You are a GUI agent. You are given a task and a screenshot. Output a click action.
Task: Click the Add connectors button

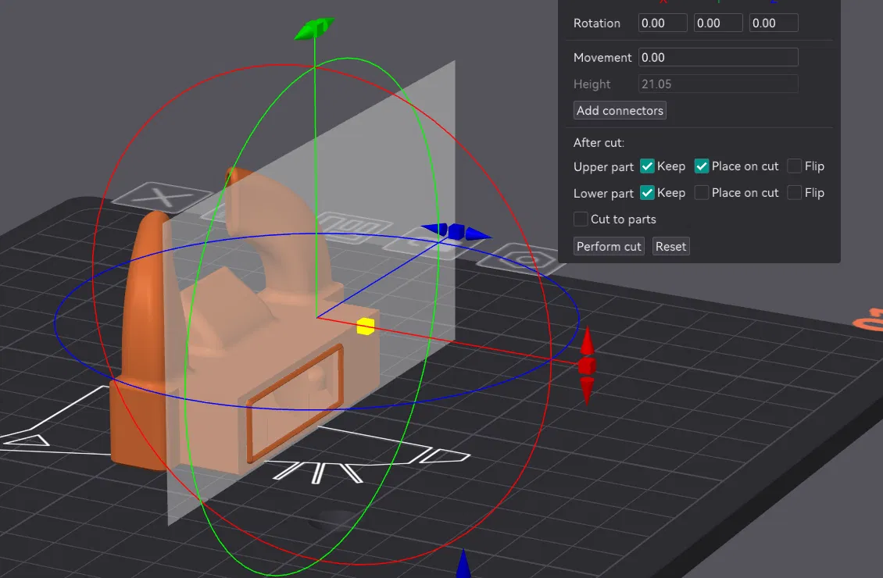tap(620, 110)
